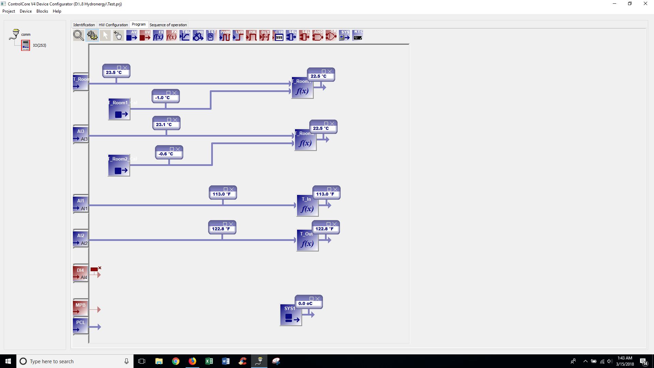
Task: Select the AND logic gate block
Action: pyautogui.click(x=317, y=35)
